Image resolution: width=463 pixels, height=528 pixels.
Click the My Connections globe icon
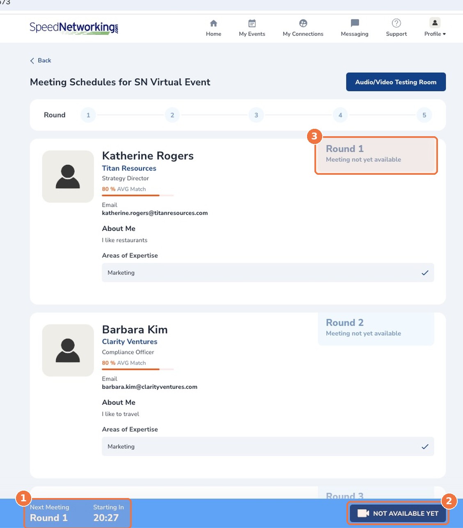point(303,23)
